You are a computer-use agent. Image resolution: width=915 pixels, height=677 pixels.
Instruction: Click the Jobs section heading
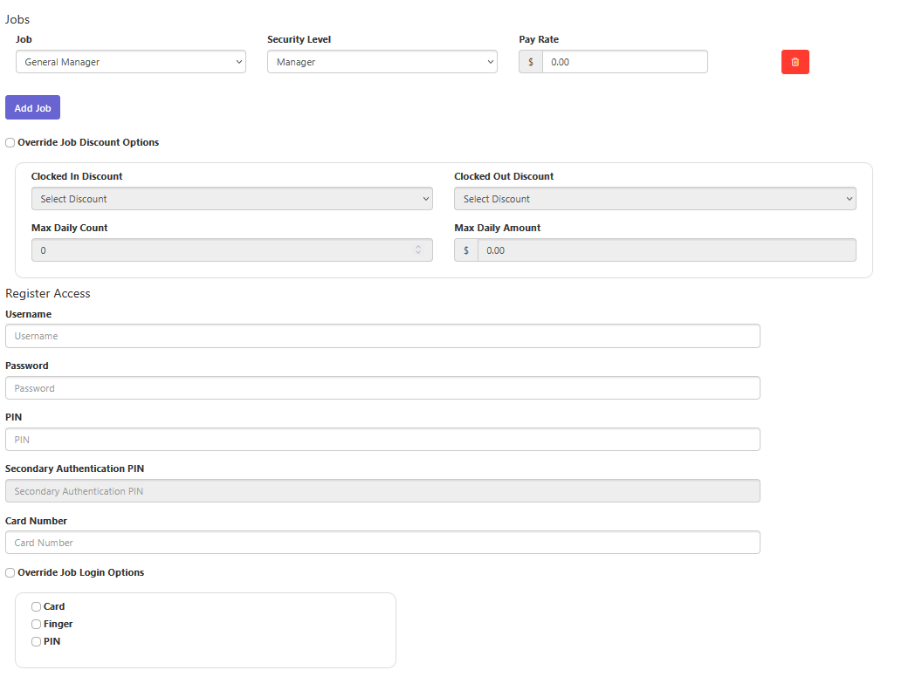17,19
